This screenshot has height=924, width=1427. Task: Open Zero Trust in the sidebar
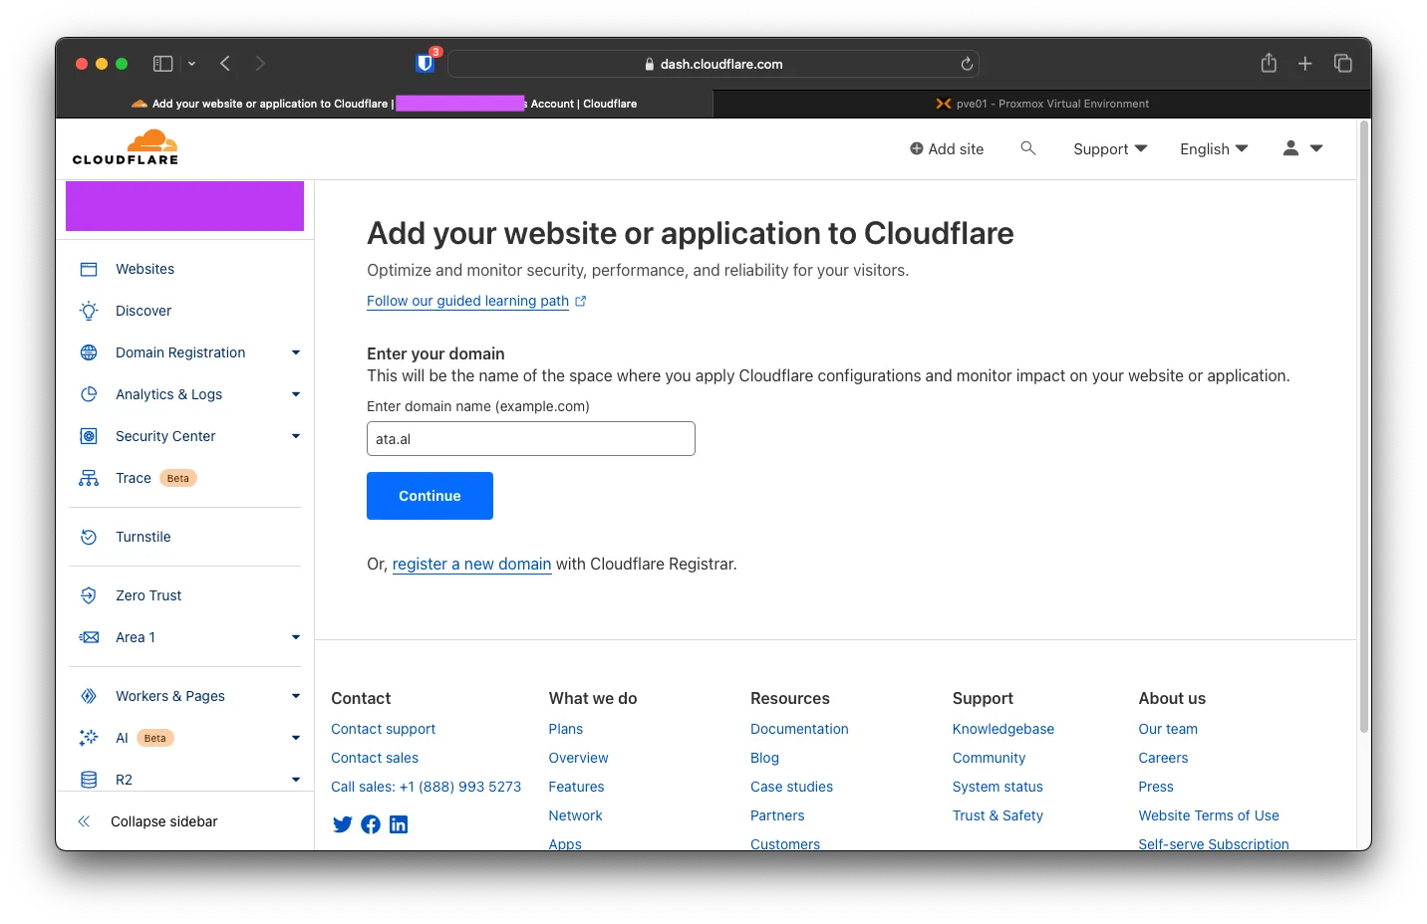[x=148, y=595]
